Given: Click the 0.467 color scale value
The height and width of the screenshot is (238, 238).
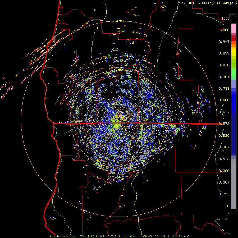Looking at the screenshot, I should pyautogui.click(x=224, y=147).
